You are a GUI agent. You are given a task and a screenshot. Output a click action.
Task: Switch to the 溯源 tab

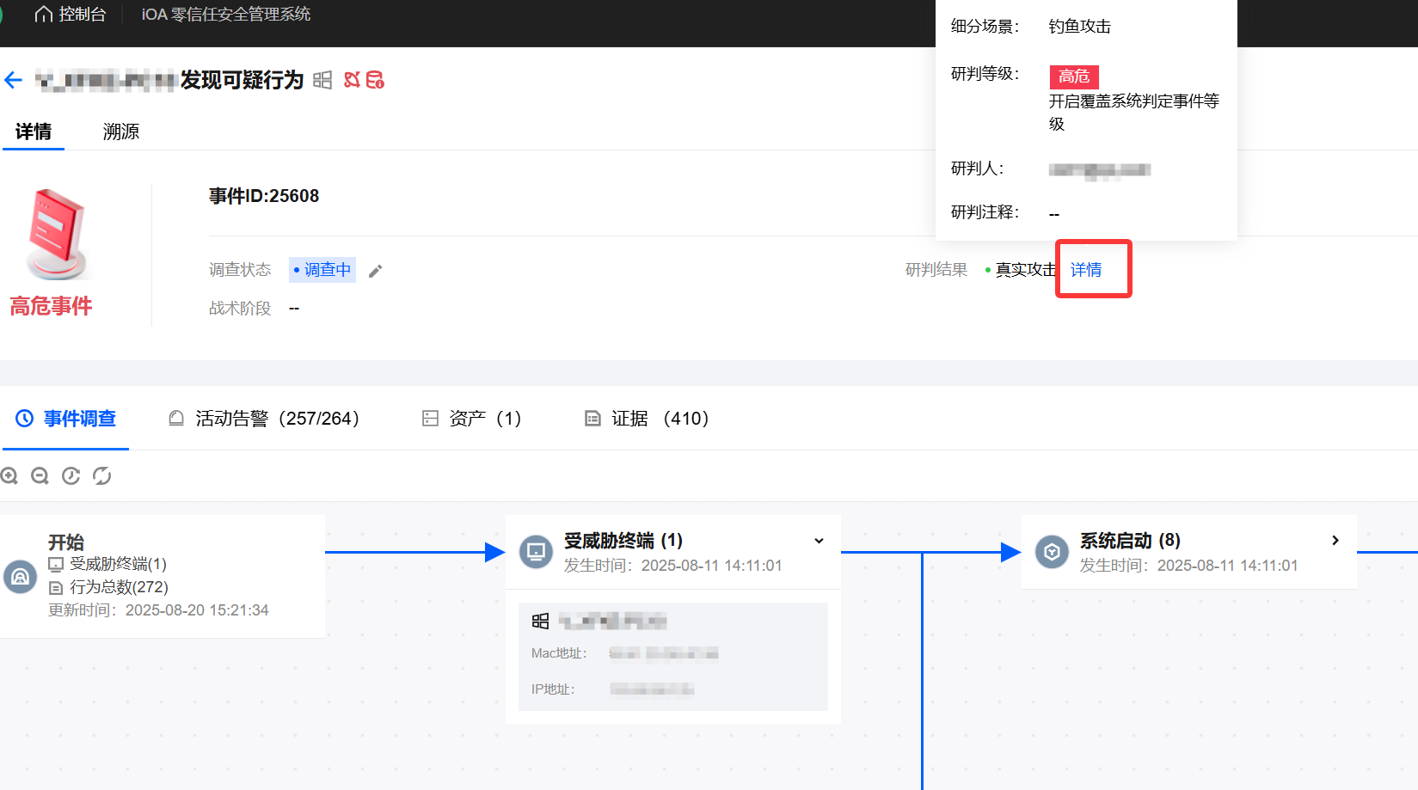point(121,132)
